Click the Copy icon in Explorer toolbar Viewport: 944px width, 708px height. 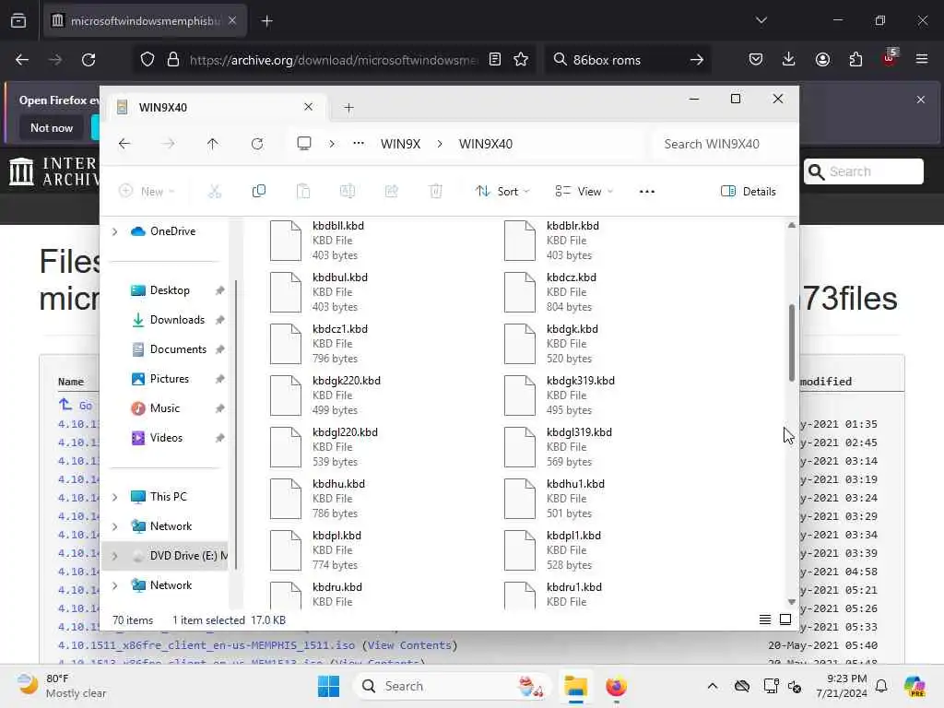pyautogui.click(x=259, y=192)
